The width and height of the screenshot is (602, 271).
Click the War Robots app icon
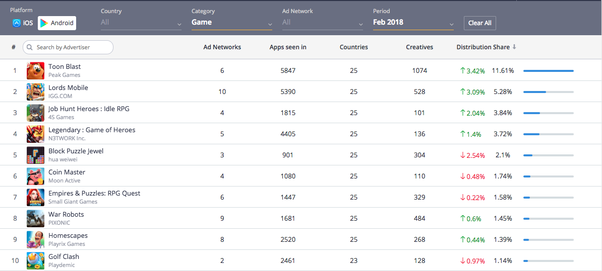(x=35, y=218)
